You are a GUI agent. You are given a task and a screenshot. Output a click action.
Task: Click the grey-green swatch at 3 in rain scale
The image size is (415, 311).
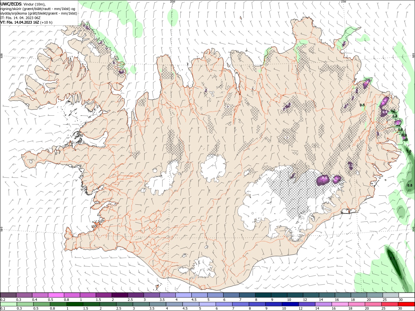pos(141,304)
